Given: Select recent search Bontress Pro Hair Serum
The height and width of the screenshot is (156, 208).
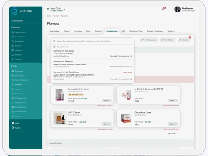Looking at the screenshot, I should point(93,53).
